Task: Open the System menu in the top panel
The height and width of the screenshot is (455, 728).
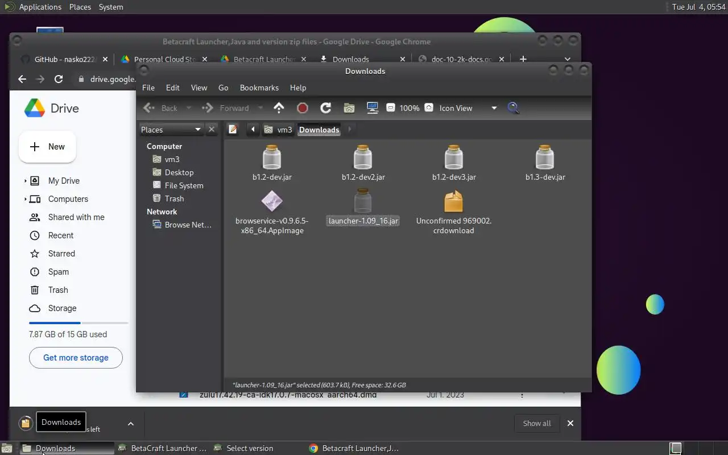Action: [x=111, y=7]
